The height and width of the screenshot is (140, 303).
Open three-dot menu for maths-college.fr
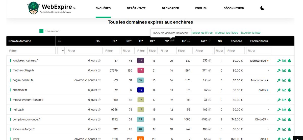pos(10,70)
